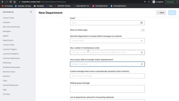Click stepper arrows of Number in seconds field
This screenshot has height=101, width=179.
pyautogui.click(x=142, y=64)
